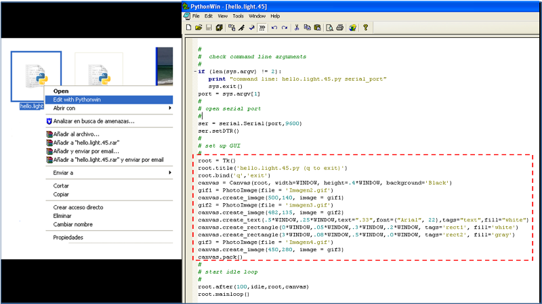
Task: Toggle the interactive window '>>>' button
Action: click(262, 28)
